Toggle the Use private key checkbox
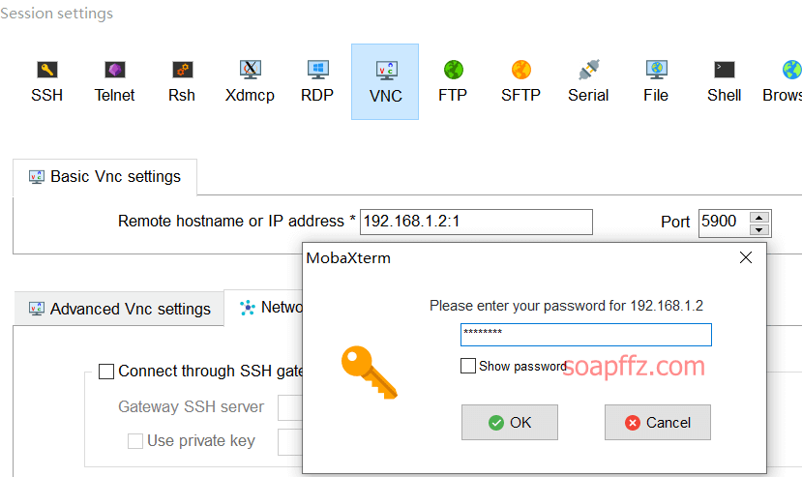 (x=135, y=440)
